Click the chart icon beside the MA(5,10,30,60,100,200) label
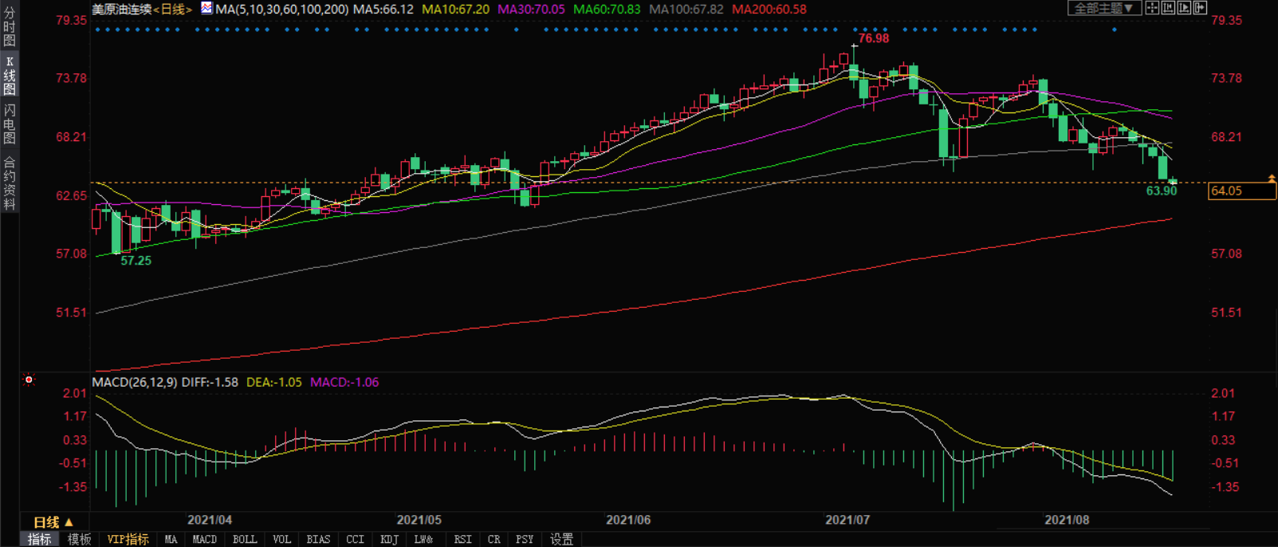This screenshot has height=547, width=1278. (x=206, y=9)
